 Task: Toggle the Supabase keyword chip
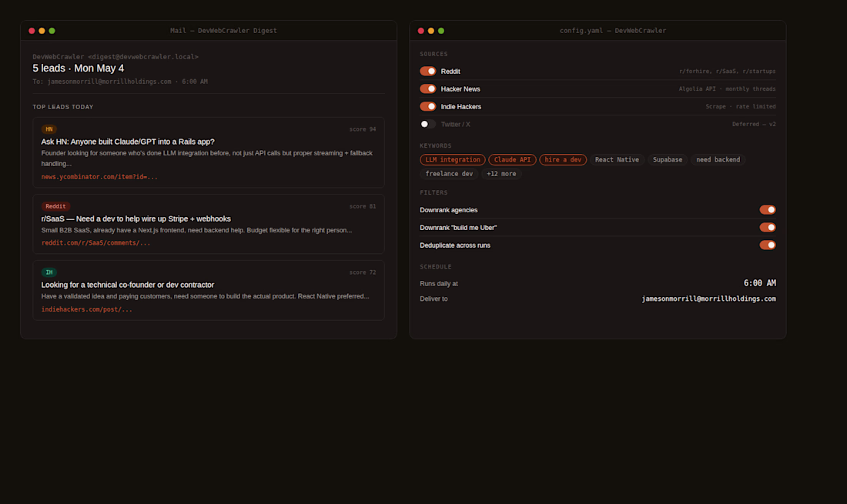[x=667, y=160]
